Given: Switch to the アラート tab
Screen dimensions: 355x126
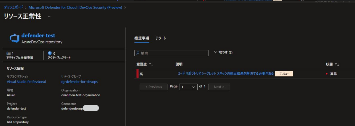Looking at the screenshot, I should click(x=161, y=38).
